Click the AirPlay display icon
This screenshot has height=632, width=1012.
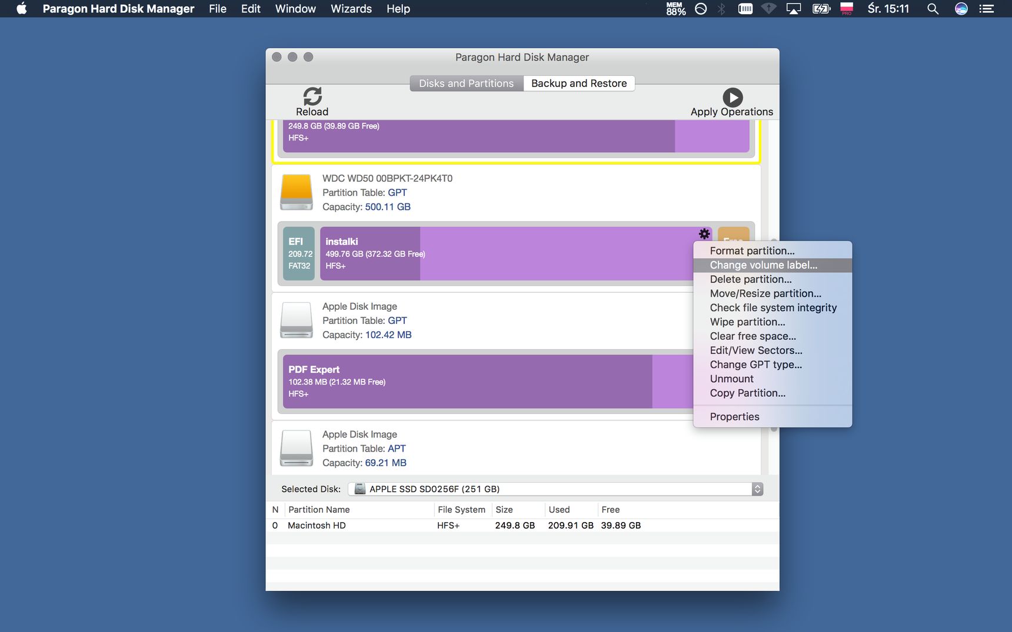tap(794, 8)
